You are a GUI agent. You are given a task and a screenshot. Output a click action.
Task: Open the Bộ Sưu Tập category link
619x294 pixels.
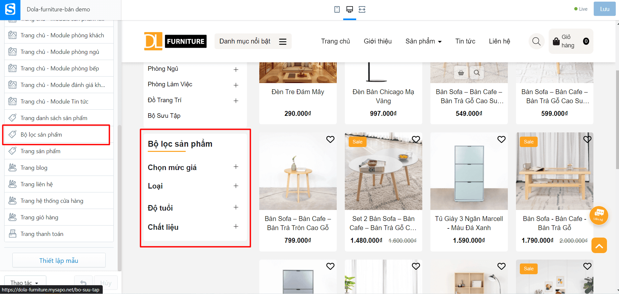pos(164,116)
